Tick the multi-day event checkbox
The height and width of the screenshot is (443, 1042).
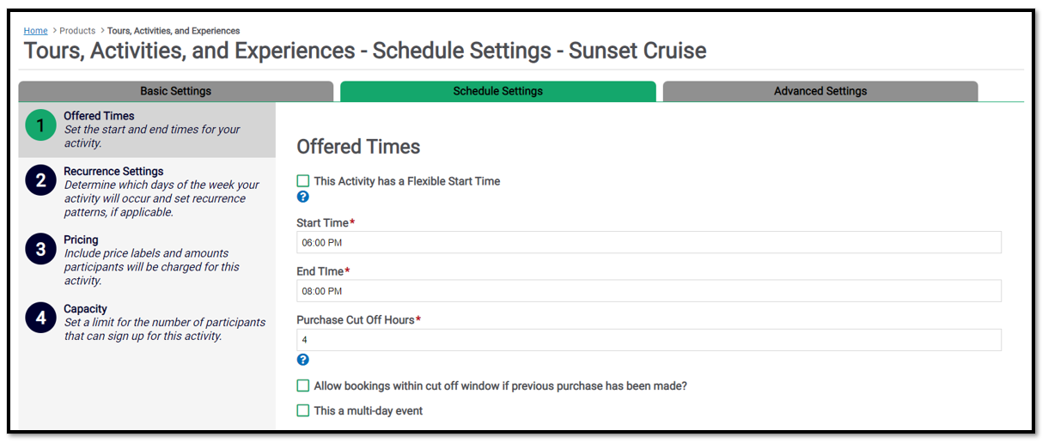coord(302,411)
